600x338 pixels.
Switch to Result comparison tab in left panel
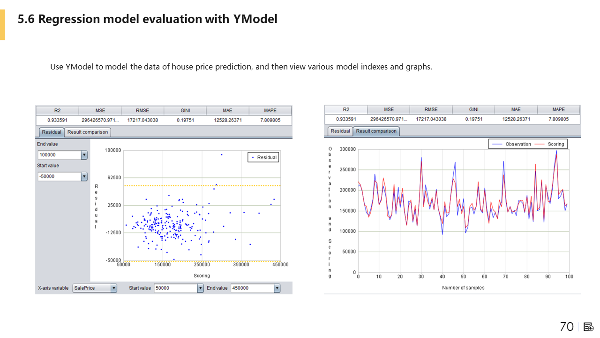(x=88, y=132)
